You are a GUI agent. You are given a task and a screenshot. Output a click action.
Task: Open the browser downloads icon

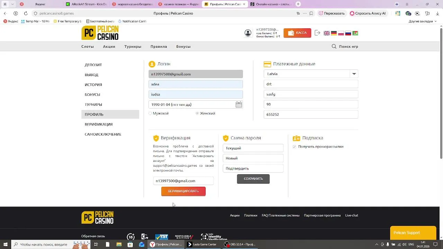(437, 13)
